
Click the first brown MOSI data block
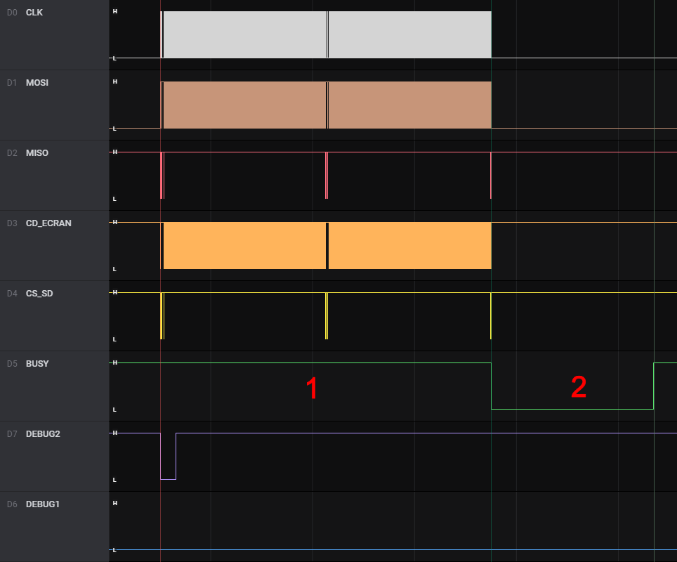(x=244, y=105)
